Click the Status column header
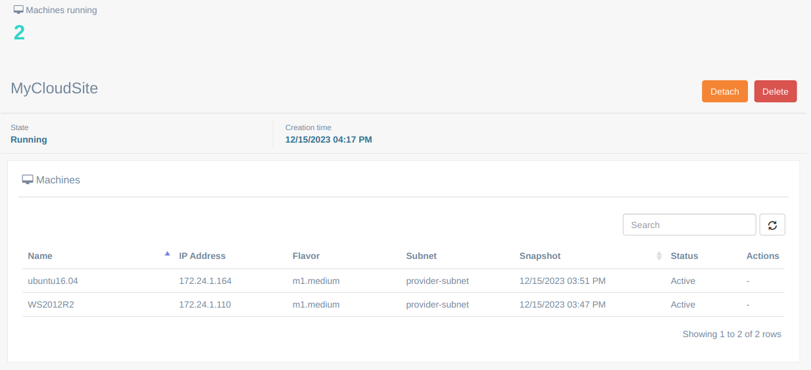Image resolution: width=811 pixels, height=370 pixels. point(684,256)
